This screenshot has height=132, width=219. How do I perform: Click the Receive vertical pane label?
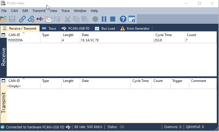tap(3, 57)
